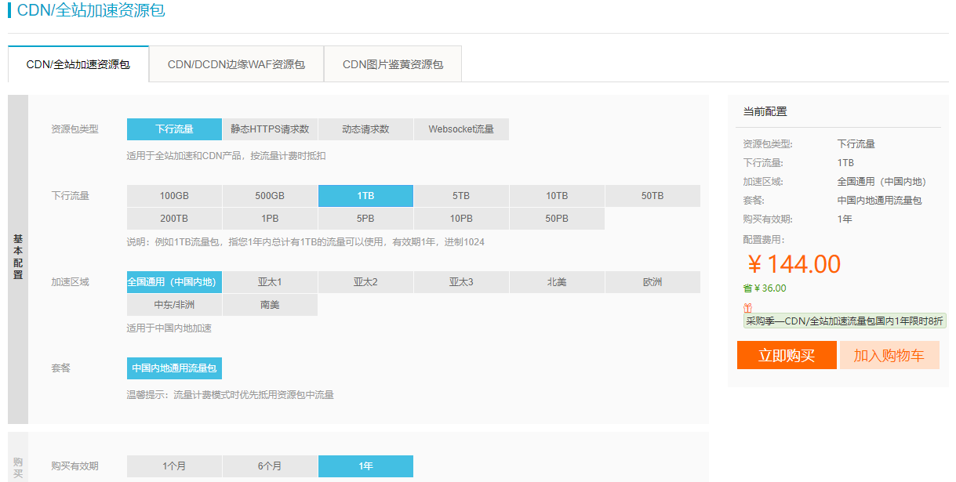This screenshot has height=482, width=956.
Task: Select the 1PB traffic package
Action: point(271,218)
